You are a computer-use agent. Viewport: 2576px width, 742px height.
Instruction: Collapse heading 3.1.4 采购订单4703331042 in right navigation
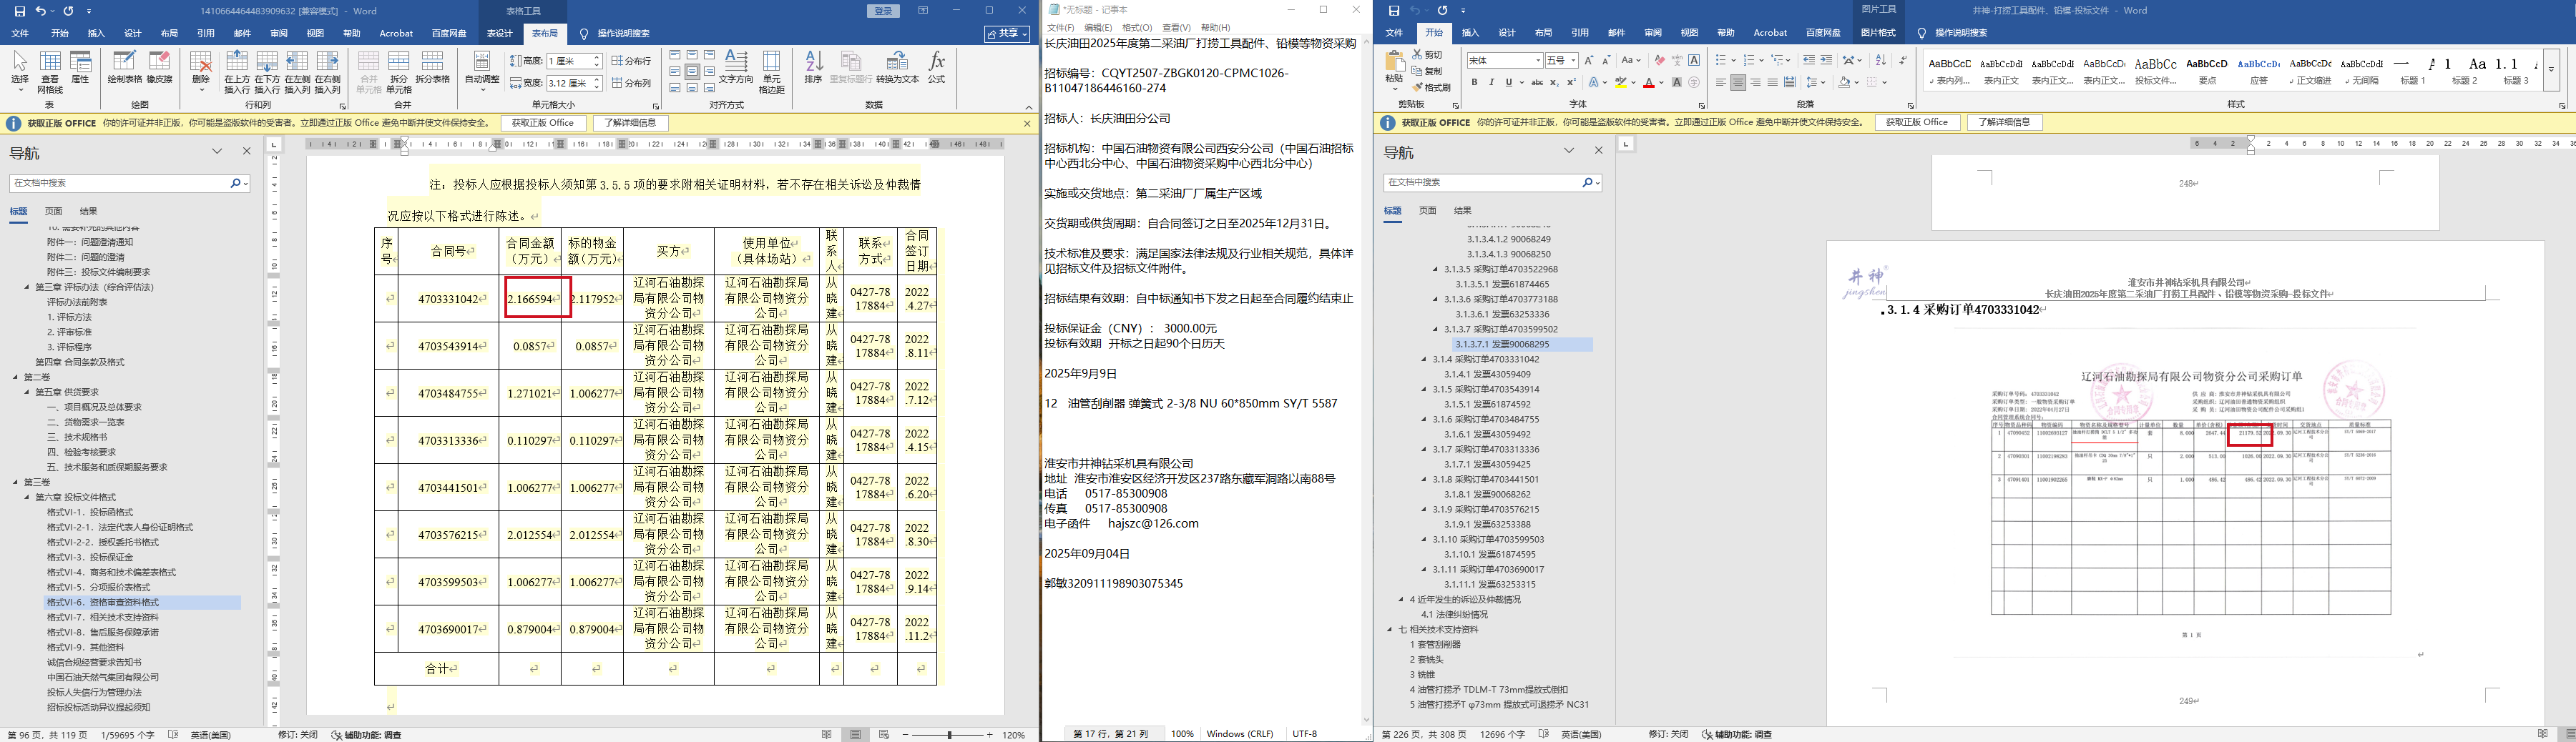[1424, 360]
